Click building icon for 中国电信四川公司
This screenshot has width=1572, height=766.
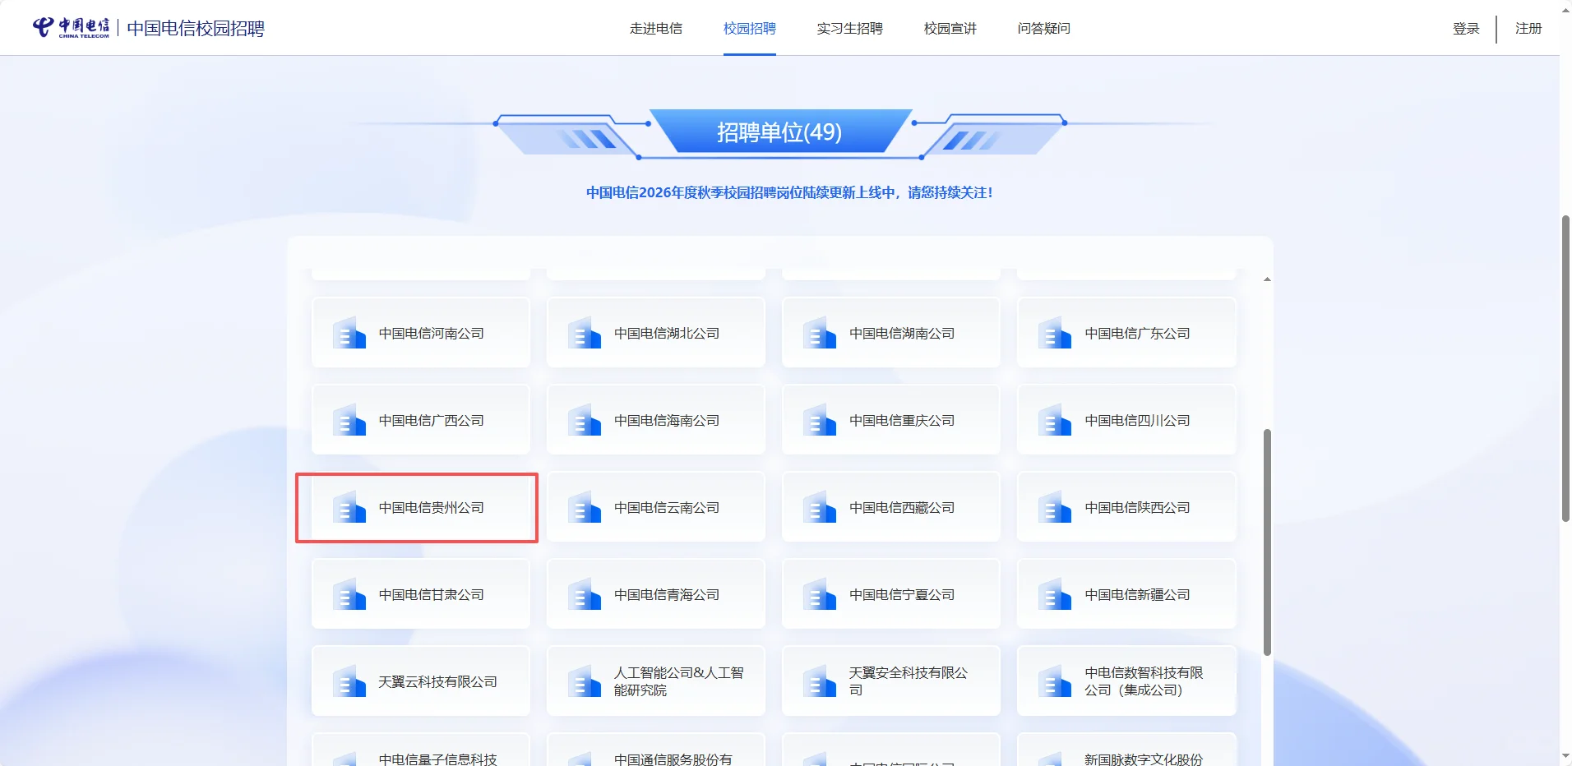1055,420
